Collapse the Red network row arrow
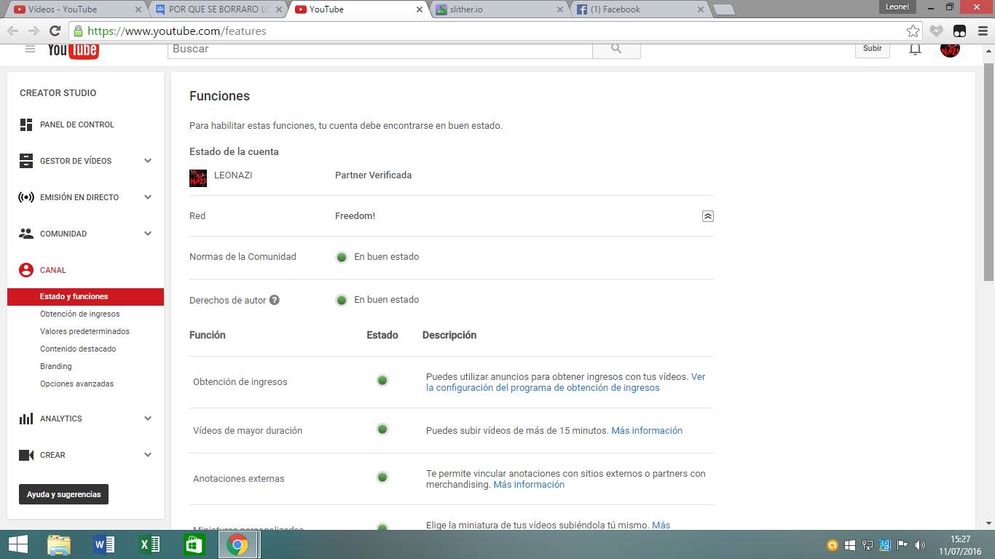 point(707,216)
